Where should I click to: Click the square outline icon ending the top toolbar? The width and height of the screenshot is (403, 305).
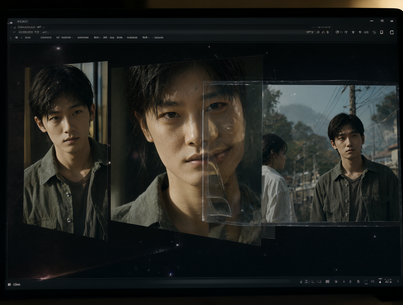click(392, 32)
